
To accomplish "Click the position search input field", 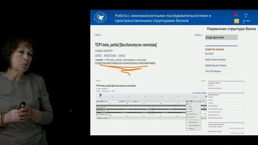I will [114, 101].
